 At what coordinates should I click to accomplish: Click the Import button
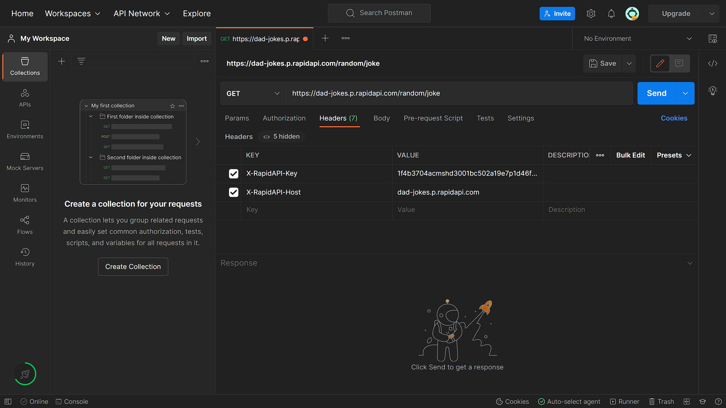197,39
